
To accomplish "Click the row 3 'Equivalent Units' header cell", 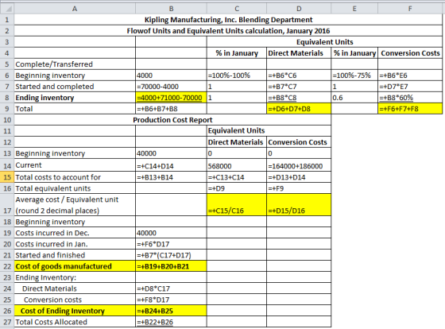I will 325,42.
